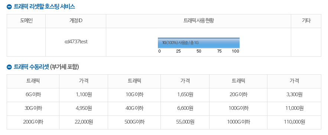Choose the 40G이하 traffic option
The height and width of the screenshot is (135, 328).
click(134, 108)
